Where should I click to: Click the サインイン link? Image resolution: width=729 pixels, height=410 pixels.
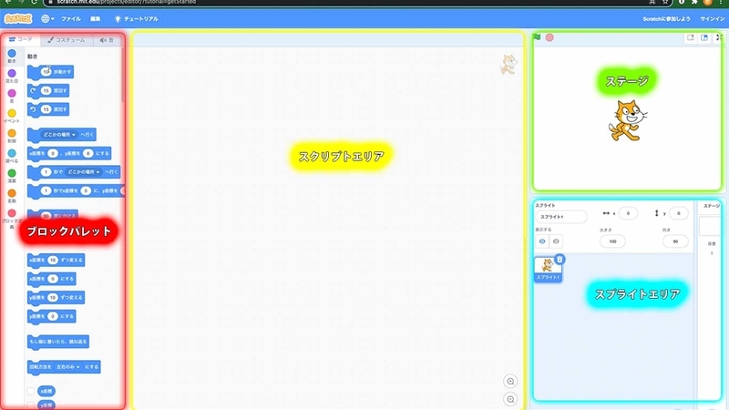(x=712, y=19)
